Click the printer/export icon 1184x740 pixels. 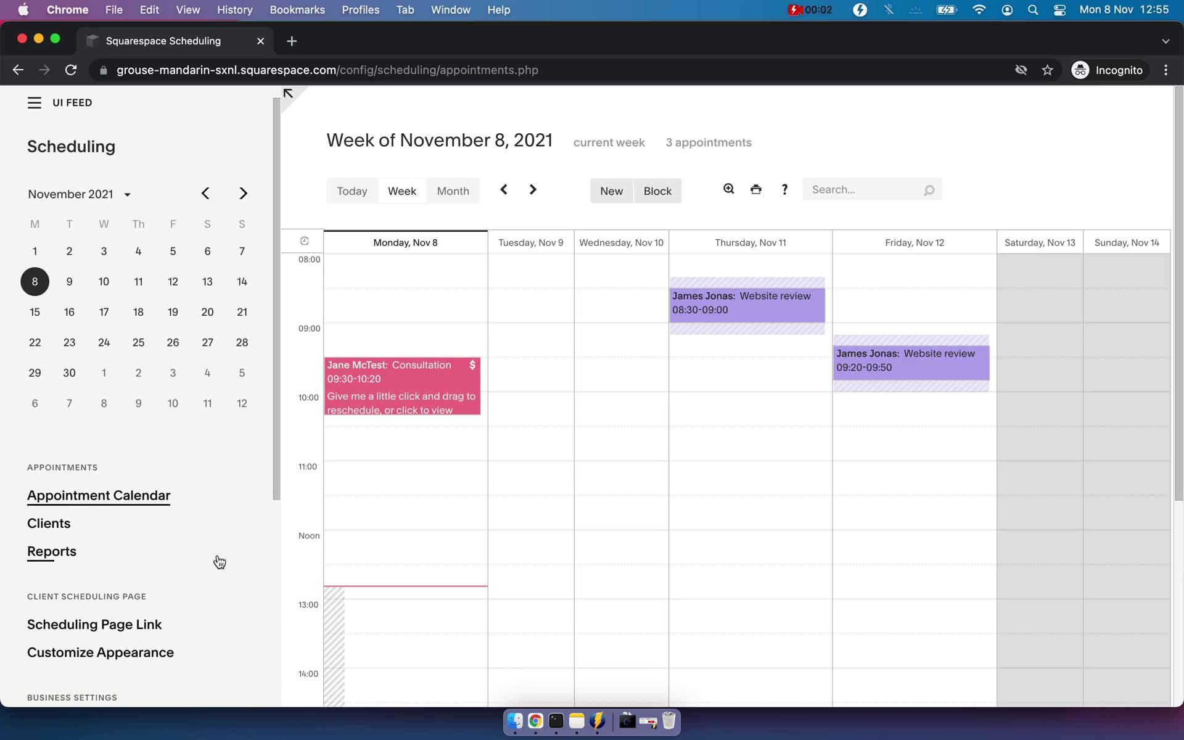click(756, 189)
